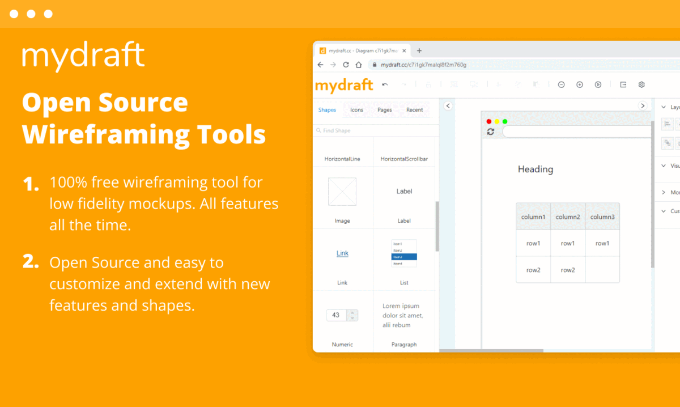
Task: Select the Recent tab
Action: point(414,110)
